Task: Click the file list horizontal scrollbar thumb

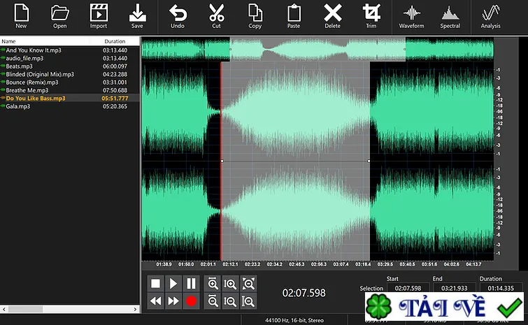Action: click(x=26, y=309)
